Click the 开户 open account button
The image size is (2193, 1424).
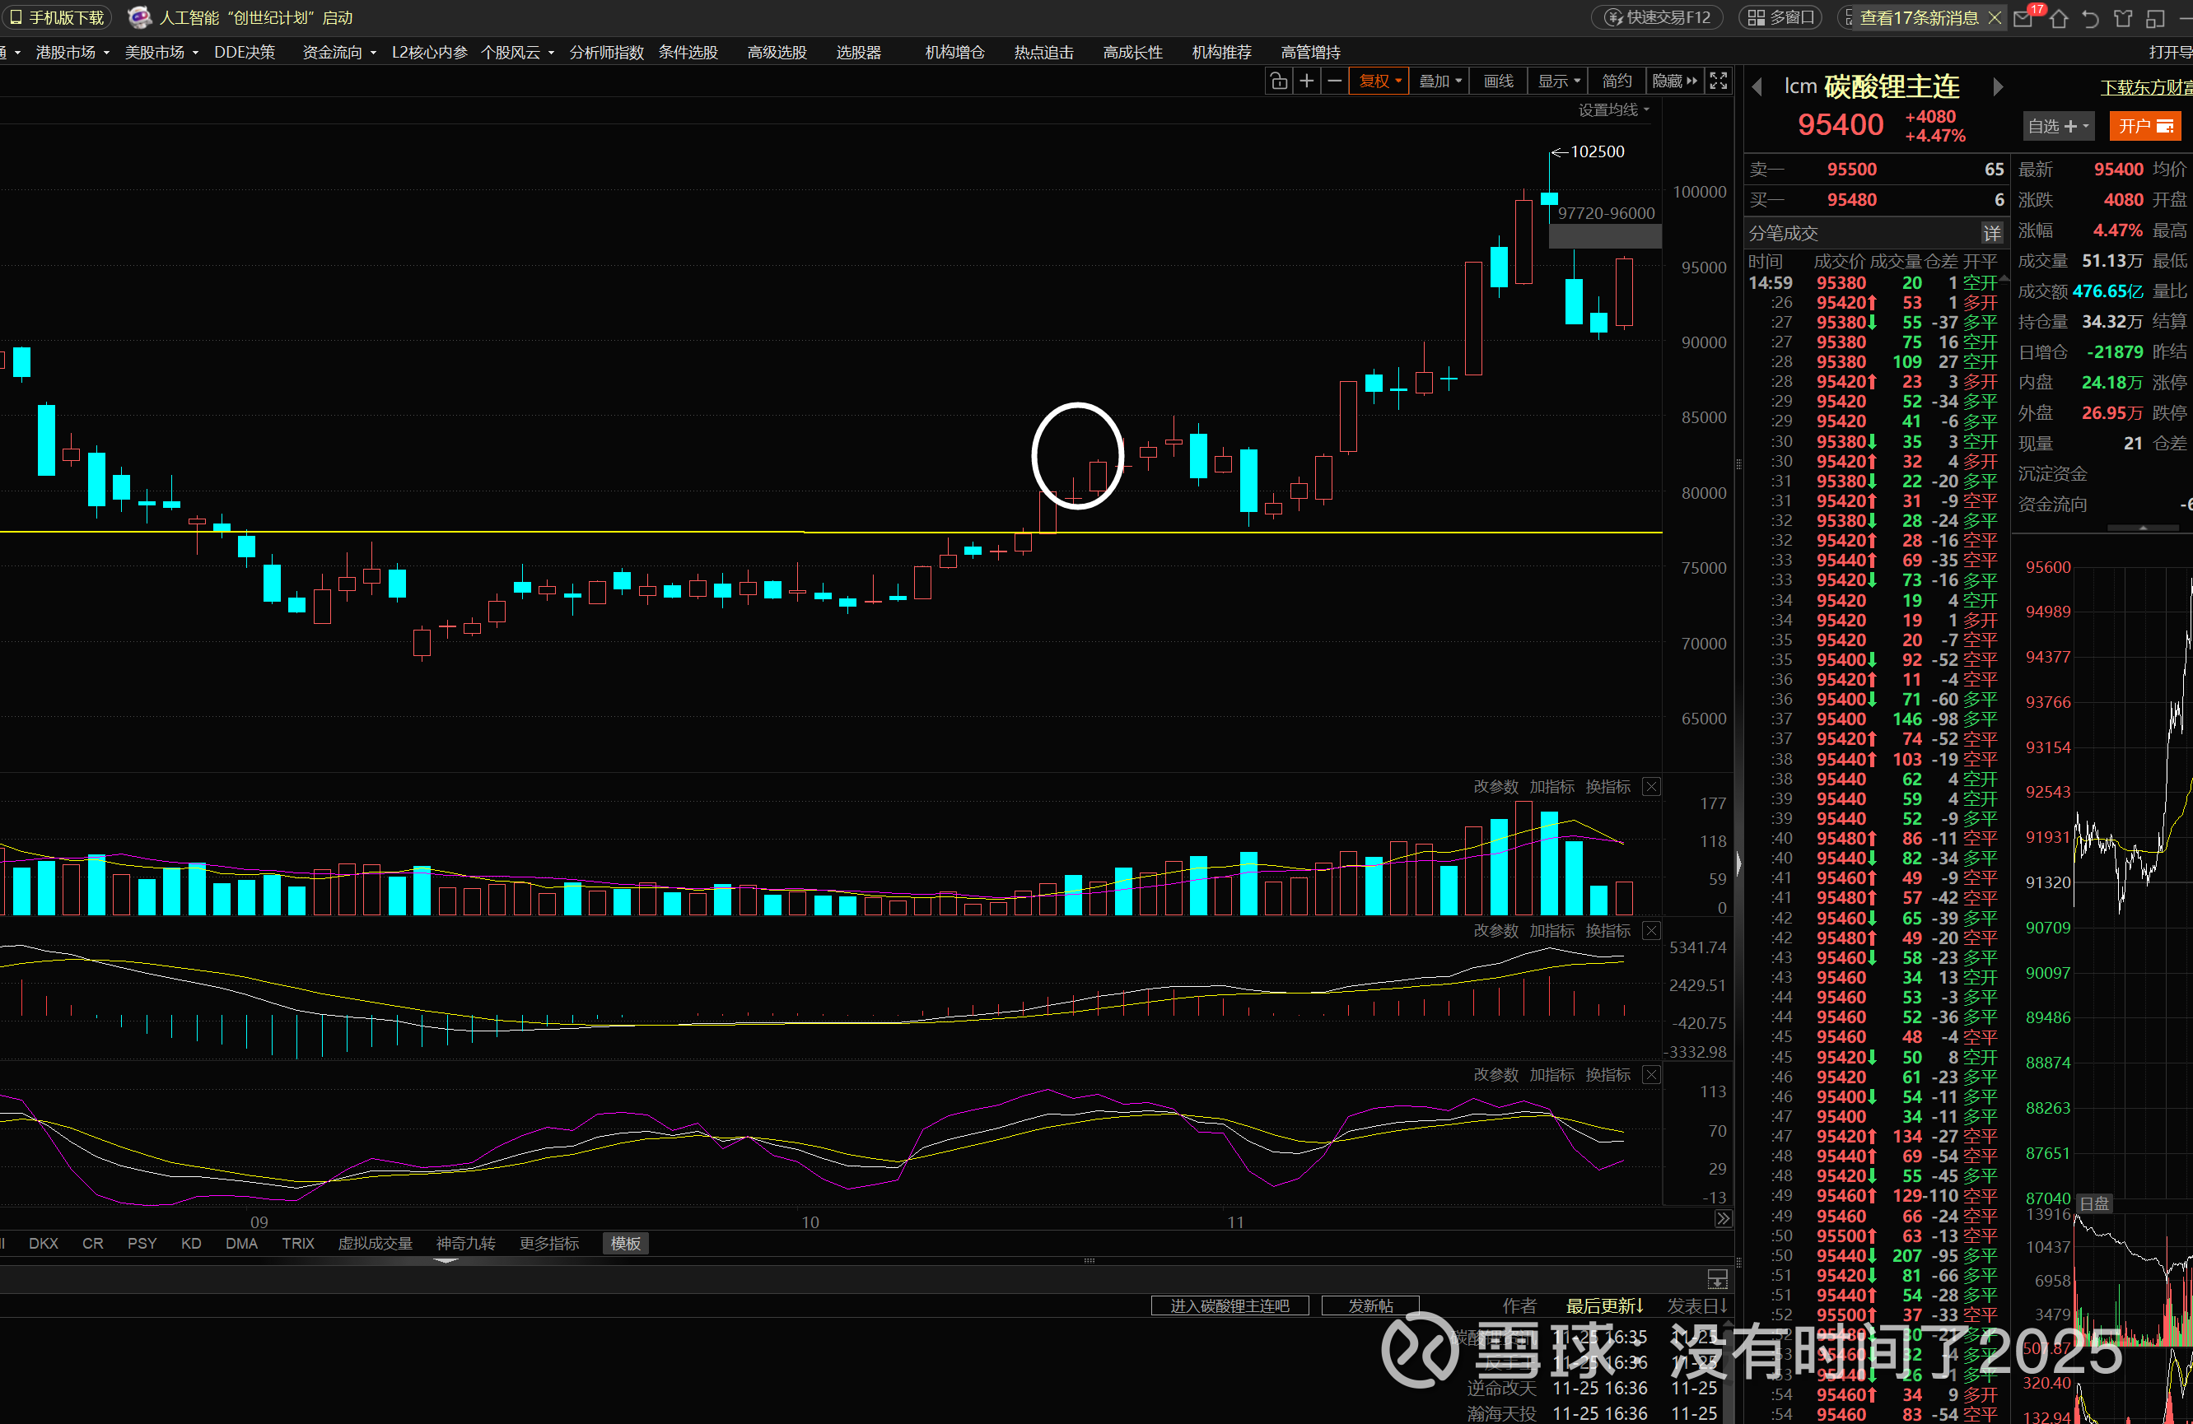pos(2144,126)
